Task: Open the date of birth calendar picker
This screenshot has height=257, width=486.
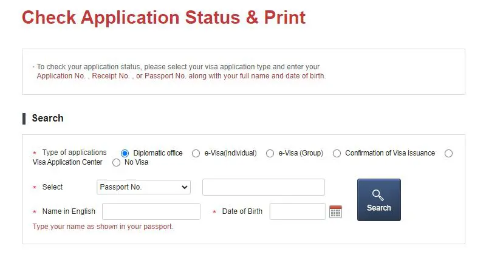Action: tap(335, 211)
